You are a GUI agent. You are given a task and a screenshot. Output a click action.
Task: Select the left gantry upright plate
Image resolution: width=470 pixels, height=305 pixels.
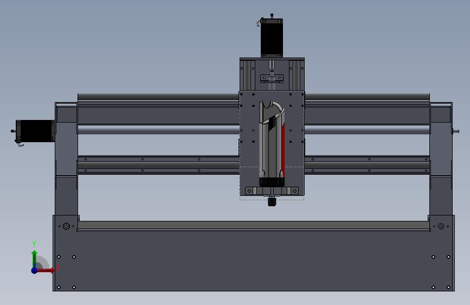click(x=66, y=159)
